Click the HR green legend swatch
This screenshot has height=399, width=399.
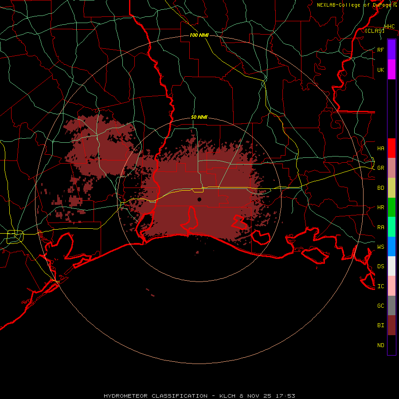[x=391, y=207]
